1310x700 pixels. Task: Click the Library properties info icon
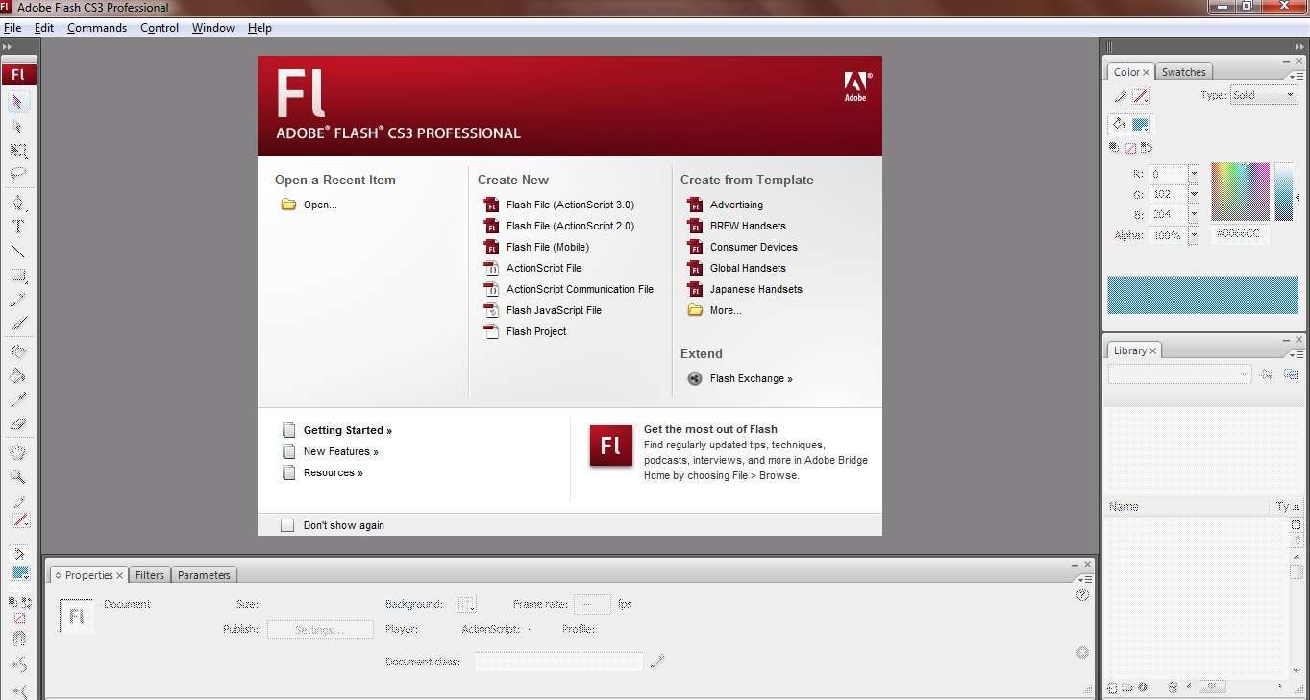[1143, 687]
